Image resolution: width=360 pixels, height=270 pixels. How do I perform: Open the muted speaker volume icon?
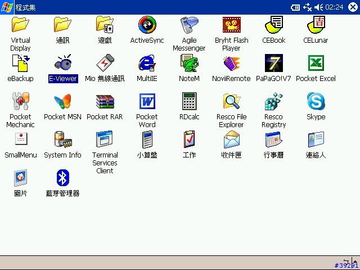pos(319,7)
